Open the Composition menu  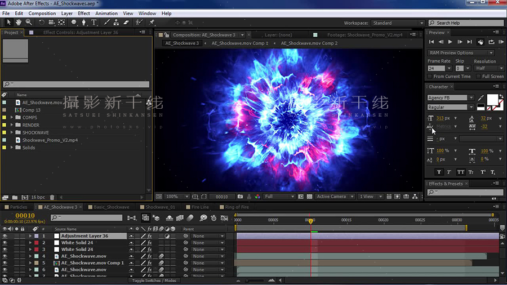click(x=42, y=14)
